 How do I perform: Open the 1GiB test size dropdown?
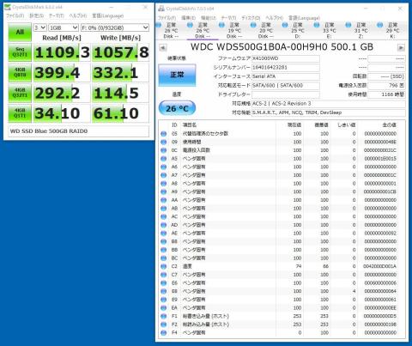pyautogui.click(x=64, y=27)
